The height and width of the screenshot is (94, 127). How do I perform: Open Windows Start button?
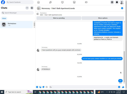click(2, 92)
